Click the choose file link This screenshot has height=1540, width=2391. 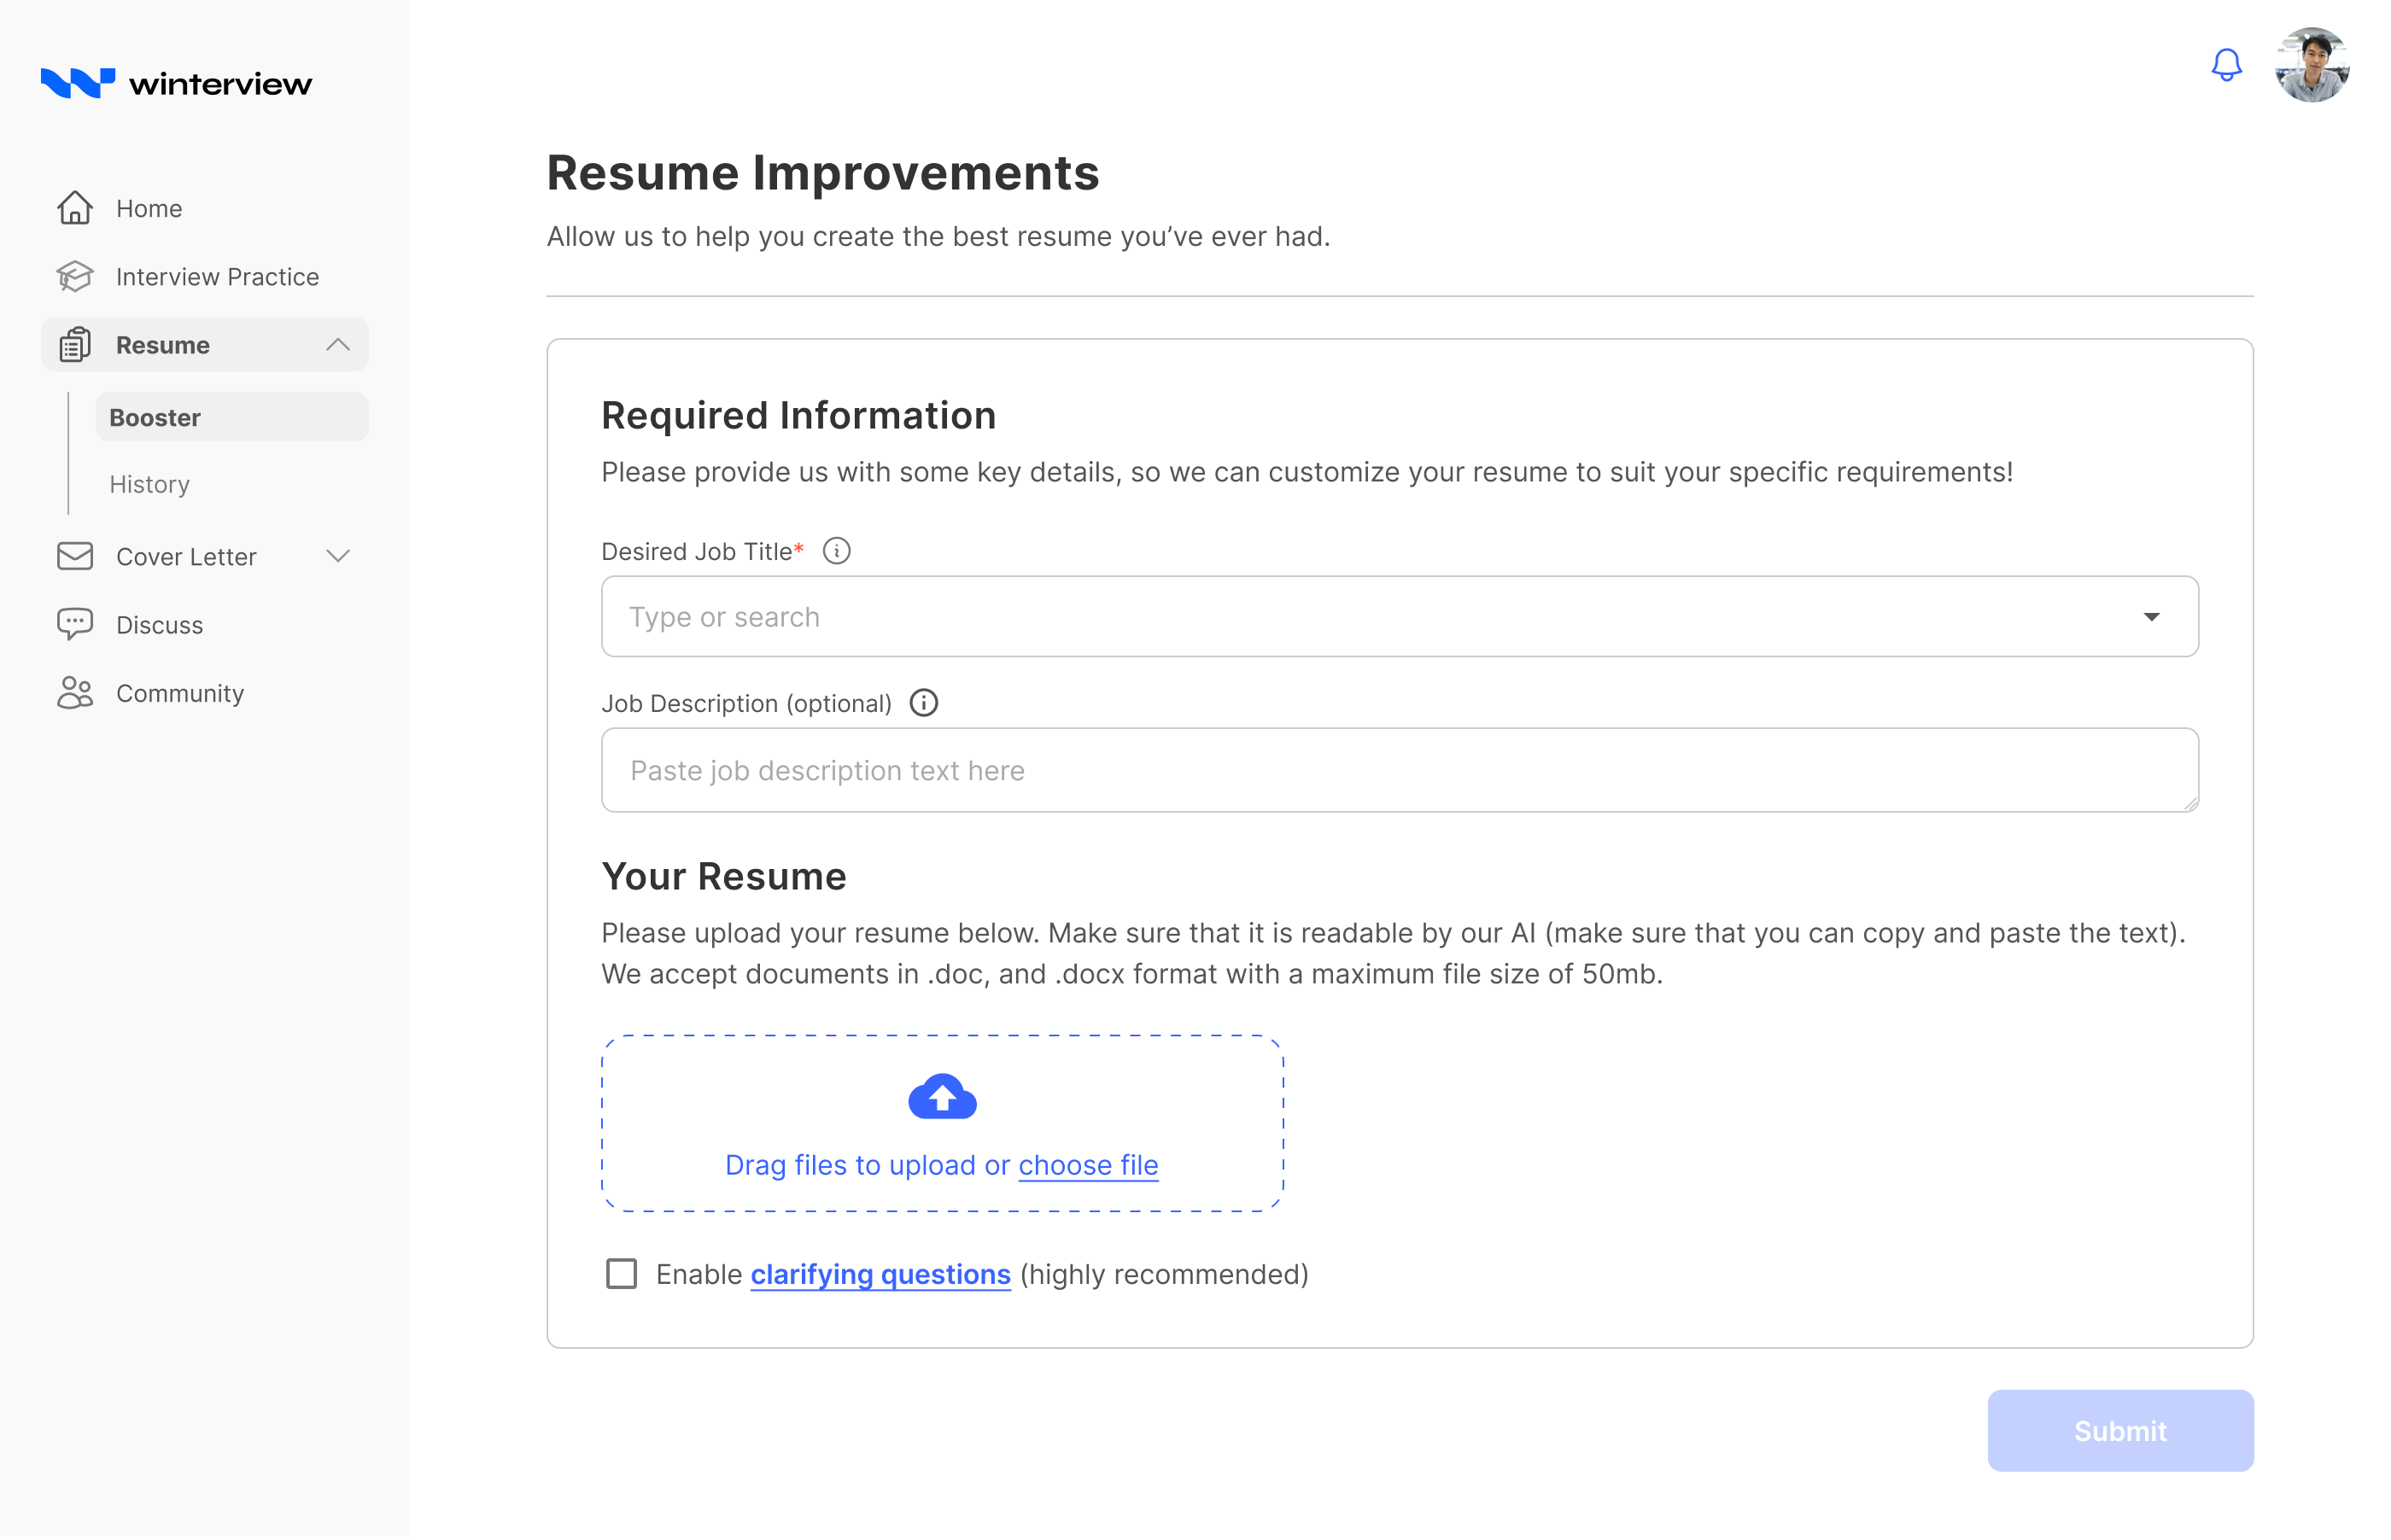(x=1088, y=1165)
